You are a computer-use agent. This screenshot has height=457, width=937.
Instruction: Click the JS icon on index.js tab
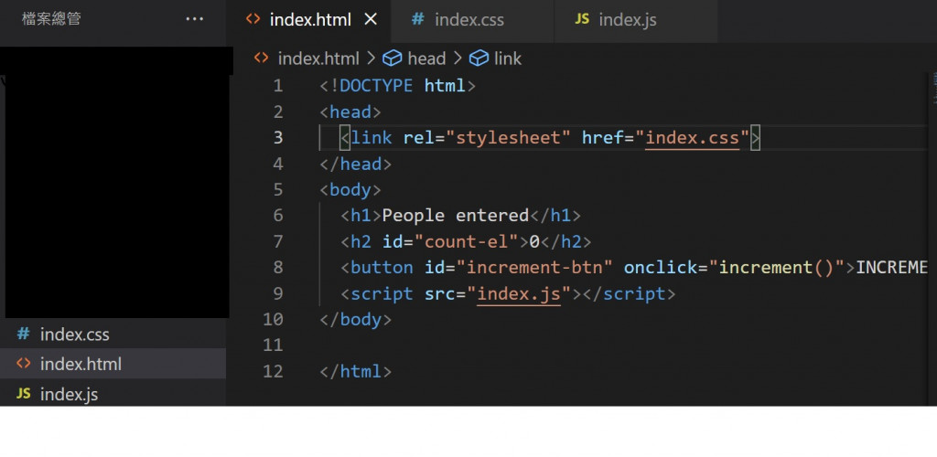(582, 19)
